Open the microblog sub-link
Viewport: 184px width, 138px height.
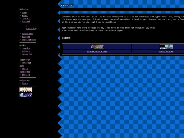[x=31, y=29]
